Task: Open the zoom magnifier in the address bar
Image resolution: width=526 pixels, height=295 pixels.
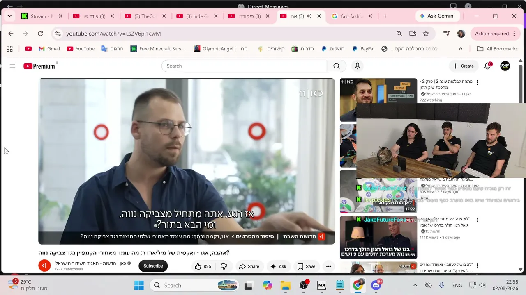Action: coord(399,34)
